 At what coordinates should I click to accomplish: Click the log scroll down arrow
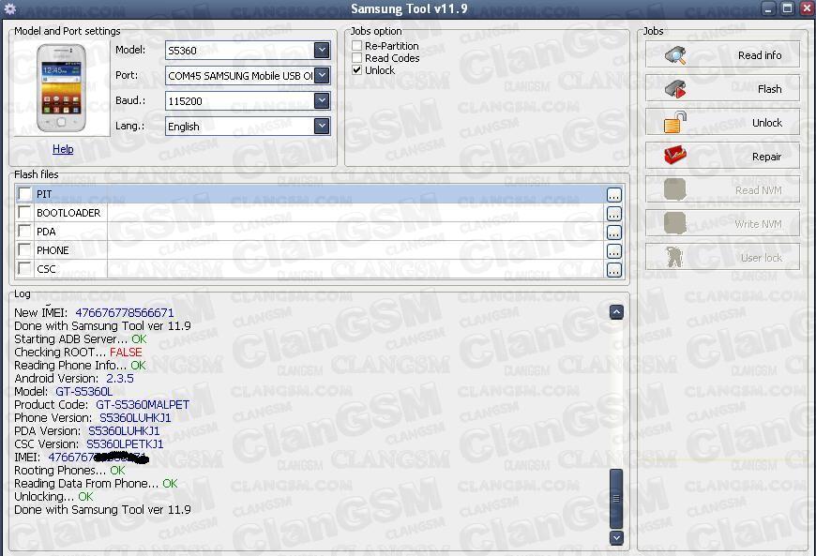point(616,537)
